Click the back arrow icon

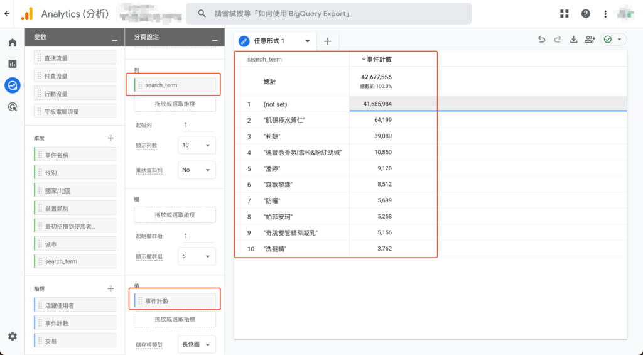[x=7, y=14]
